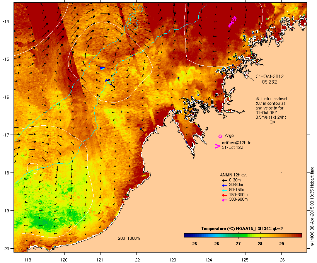Click the blue 30-80m legend arrow
The image size is (317, 263).
coord(225,185)
